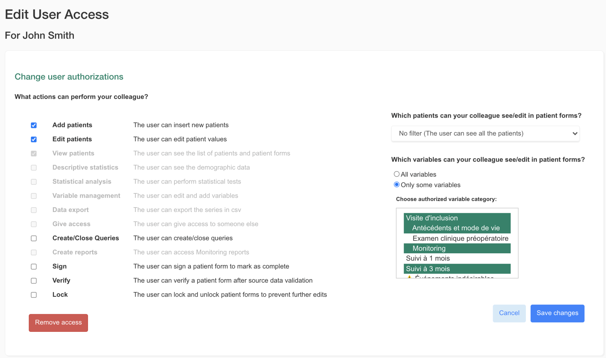Select the Only some variables radio
The image size is (606, 358).
pos(397,185)
